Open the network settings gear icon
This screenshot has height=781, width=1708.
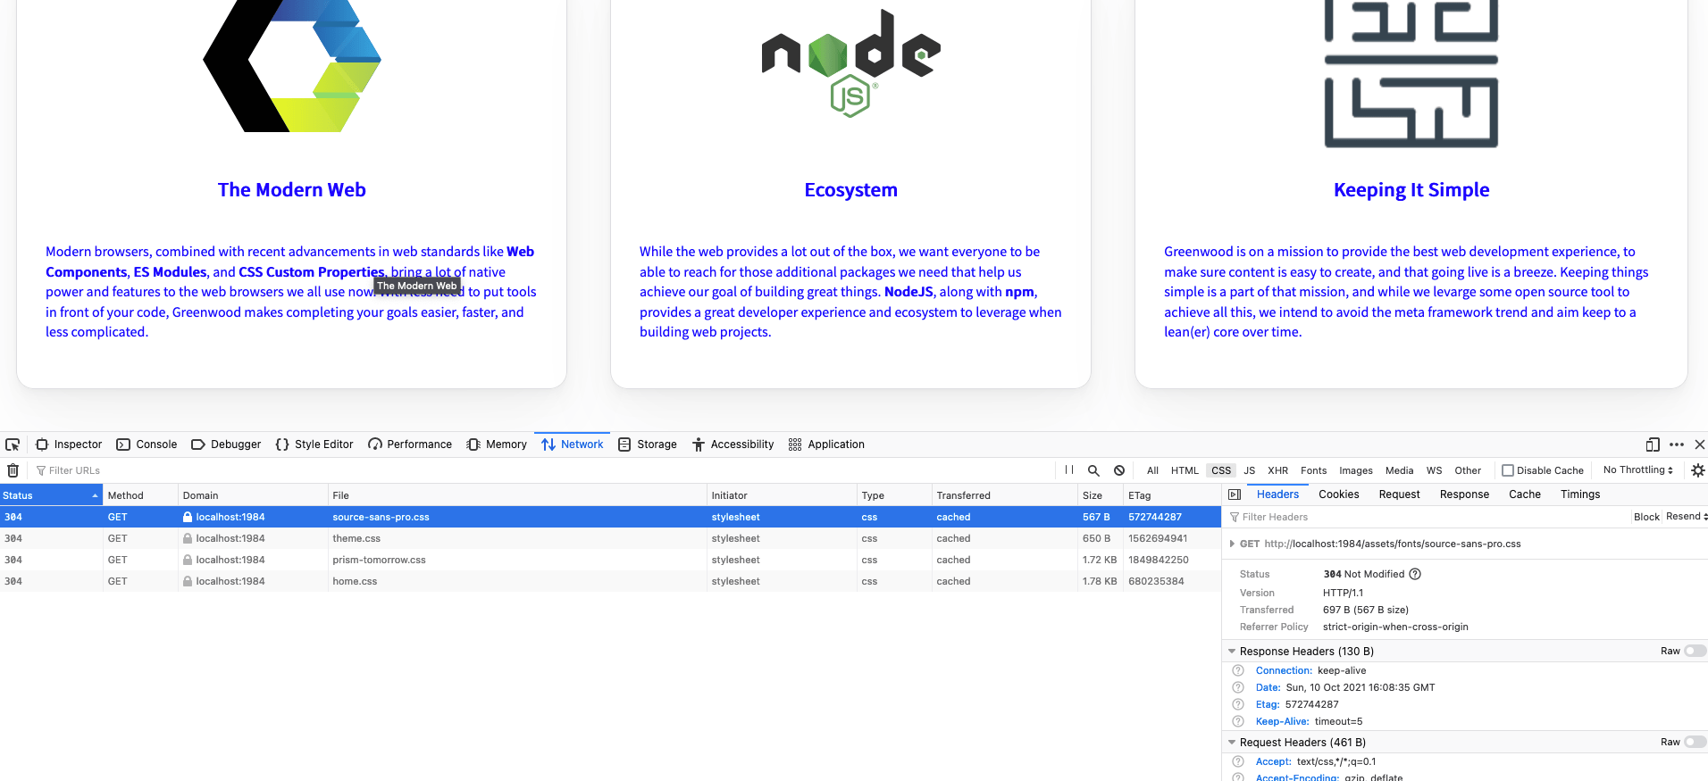click(1698, 470)
